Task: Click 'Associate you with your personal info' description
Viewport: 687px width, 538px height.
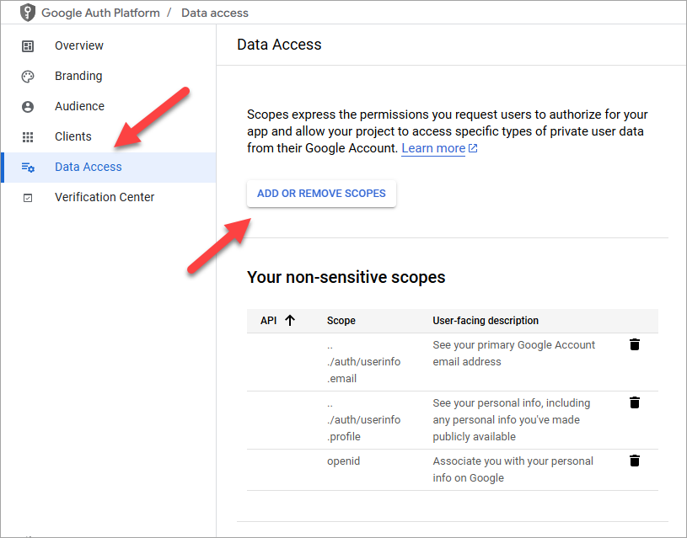Action: (x=513, y=469)
